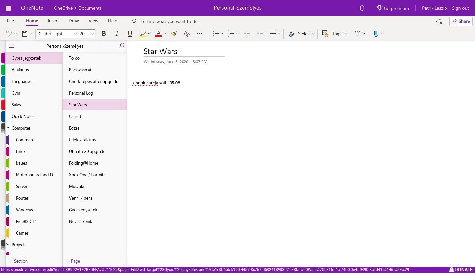Switch to the Insert tab
The width and height of the screenshot is (475, 273).
tap(53, 21)
